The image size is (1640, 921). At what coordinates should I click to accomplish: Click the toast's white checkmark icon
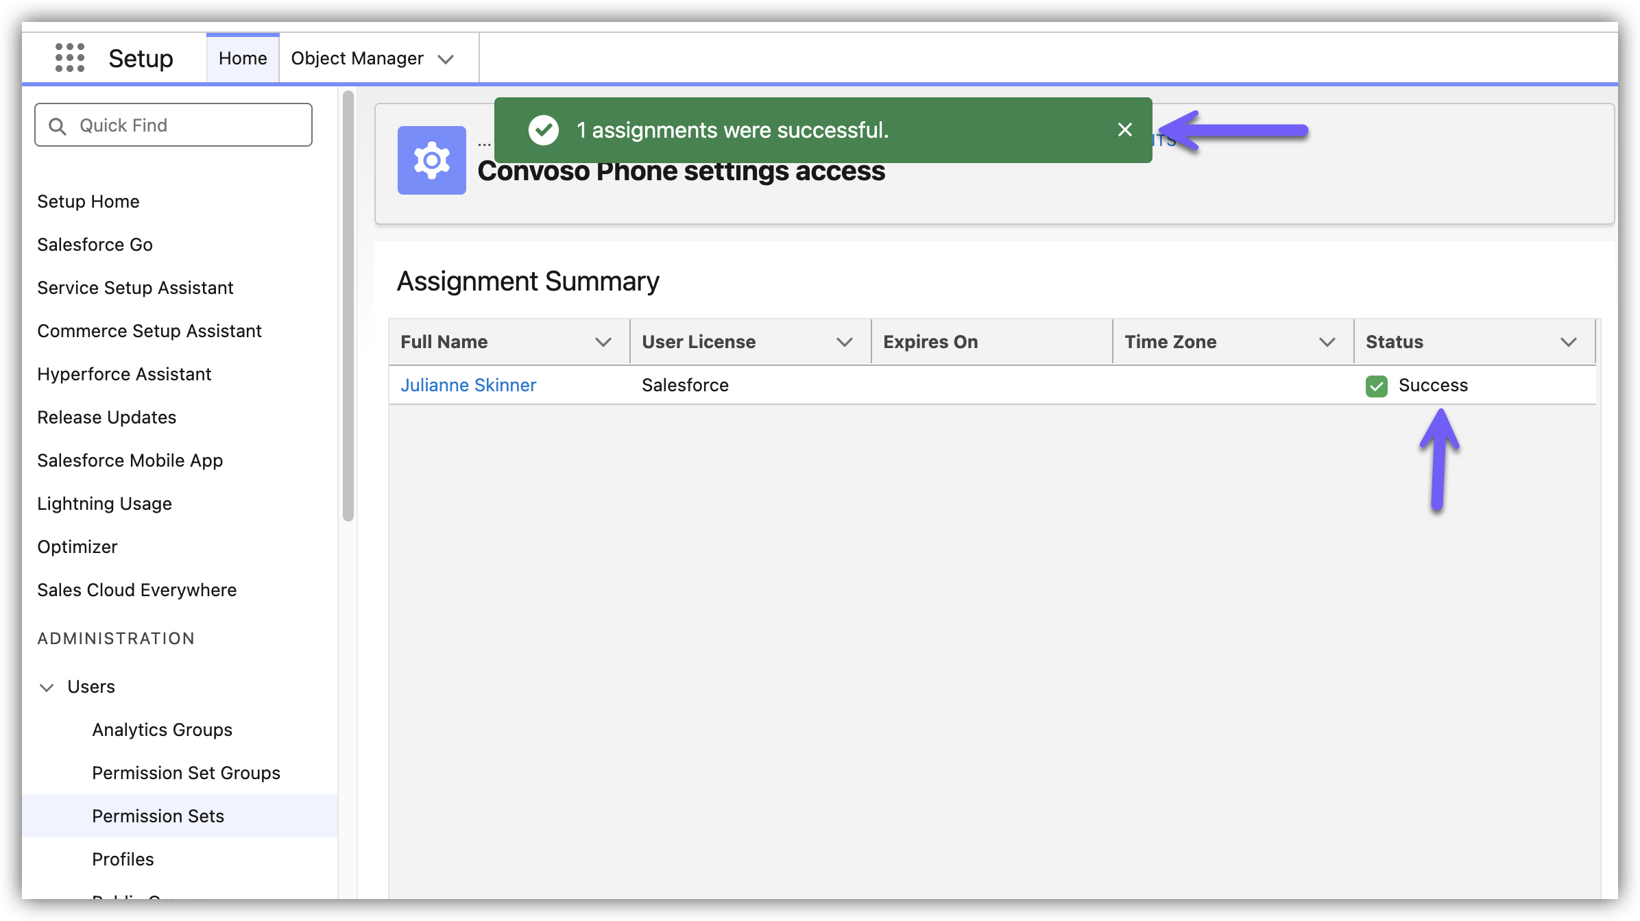pyautogui.click(x=544, y=130)
